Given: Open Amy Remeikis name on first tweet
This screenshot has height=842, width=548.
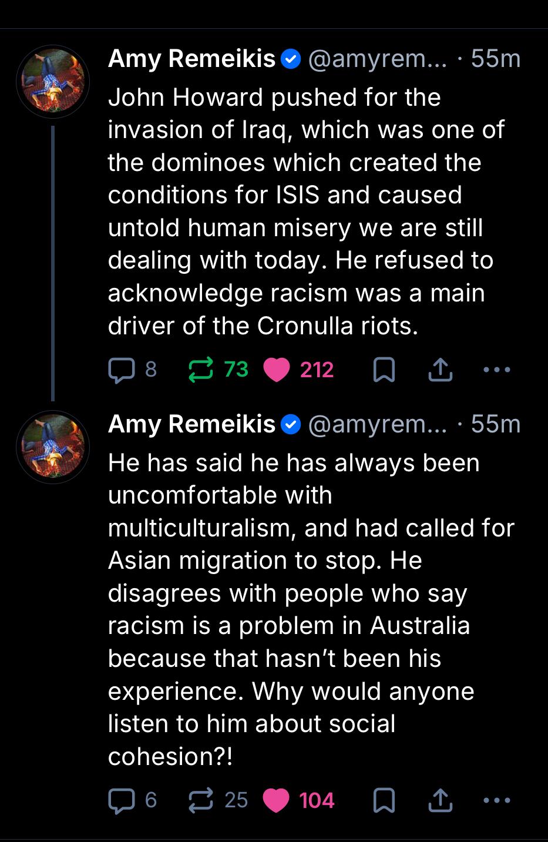Looking at the screenshot, I should (x=191, y=59).
